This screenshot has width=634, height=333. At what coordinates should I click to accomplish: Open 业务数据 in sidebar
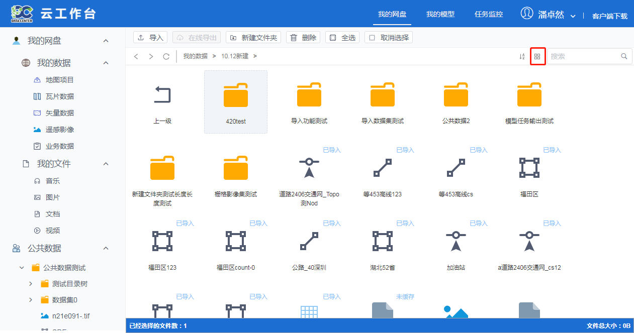pos(60,146)
